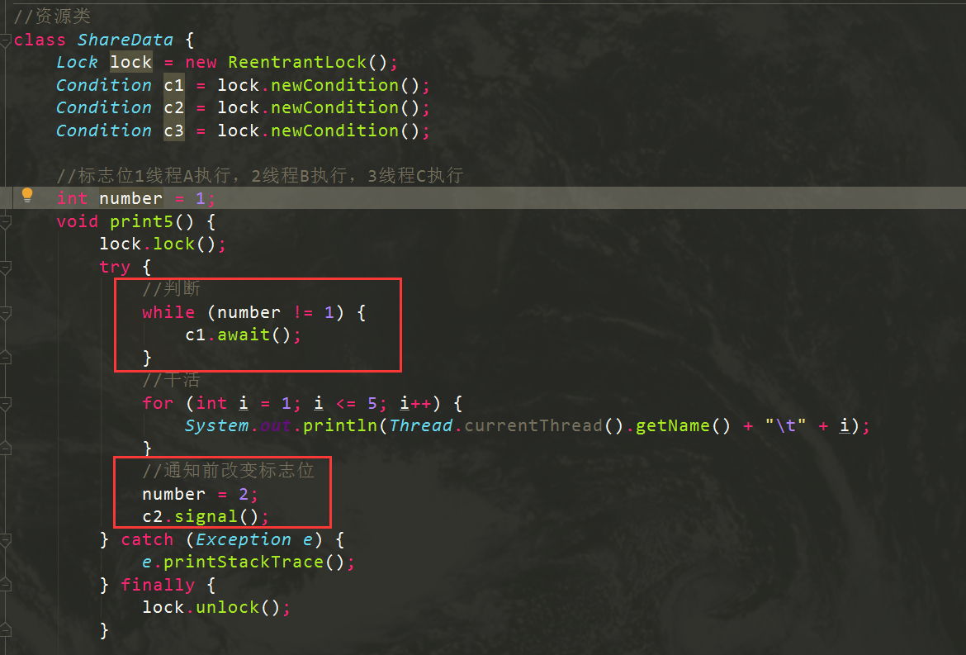
Task: Click System in the print statement
Action: click(217, 425)
